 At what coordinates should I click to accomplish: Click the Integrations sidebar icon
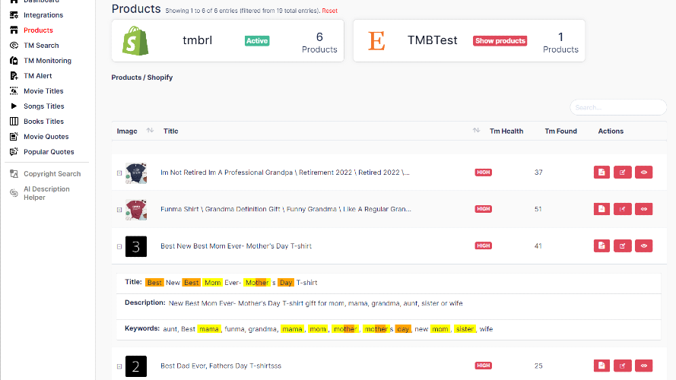[x=14, y=15]
